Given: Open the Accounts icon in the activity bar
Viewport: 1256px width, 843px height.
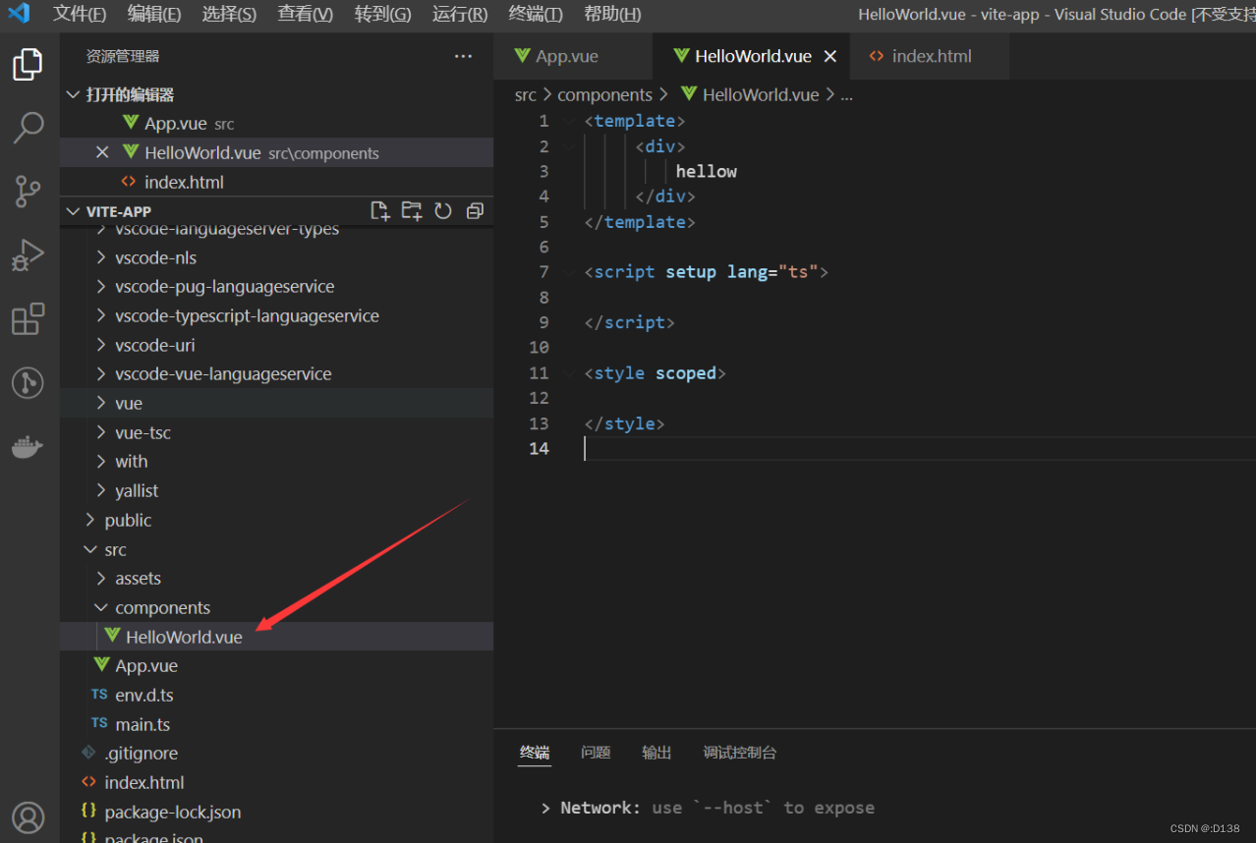Looking at the screenshot, I should click(x=28, y=817).
